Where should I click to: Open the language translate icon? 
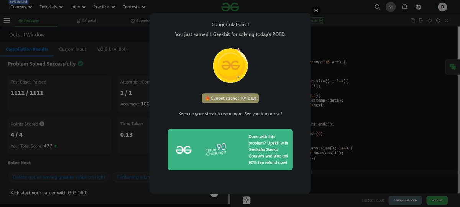(418, 7)
